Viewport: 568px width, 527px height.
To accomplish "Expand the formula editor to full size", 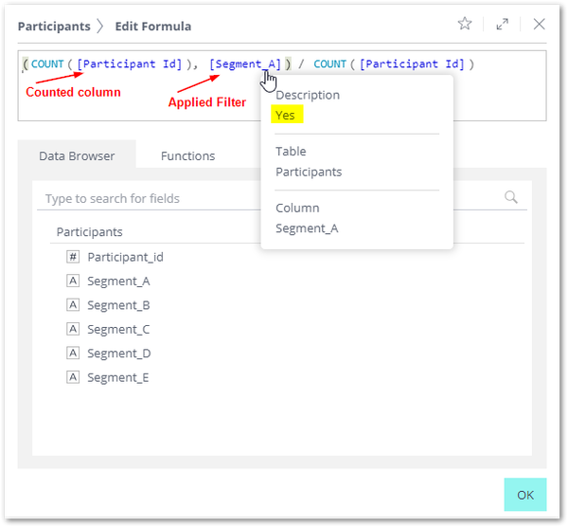I will pyautogui.click(x=502, y=25).
